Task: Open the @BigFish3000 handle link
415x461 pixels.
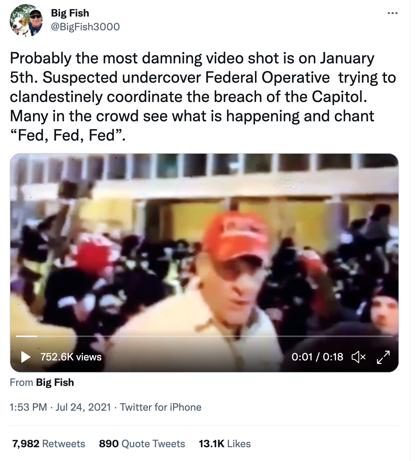Action: coord(85,27)
